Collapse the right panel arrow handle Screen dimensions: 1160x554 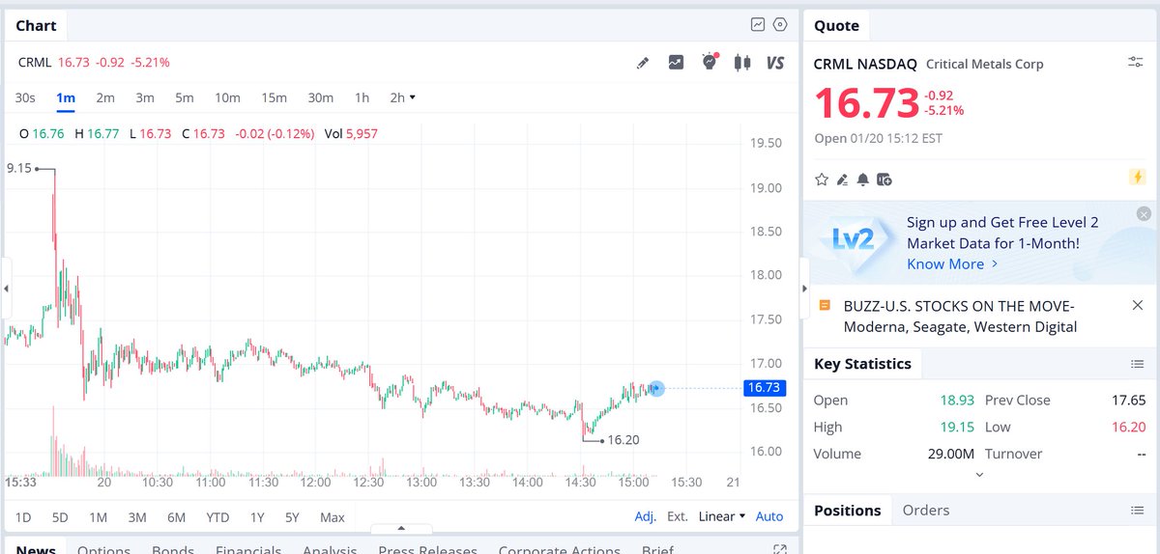point(804,288)
